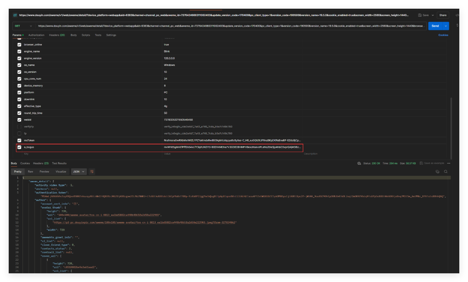Click the Save floppy disk icon

420,15
